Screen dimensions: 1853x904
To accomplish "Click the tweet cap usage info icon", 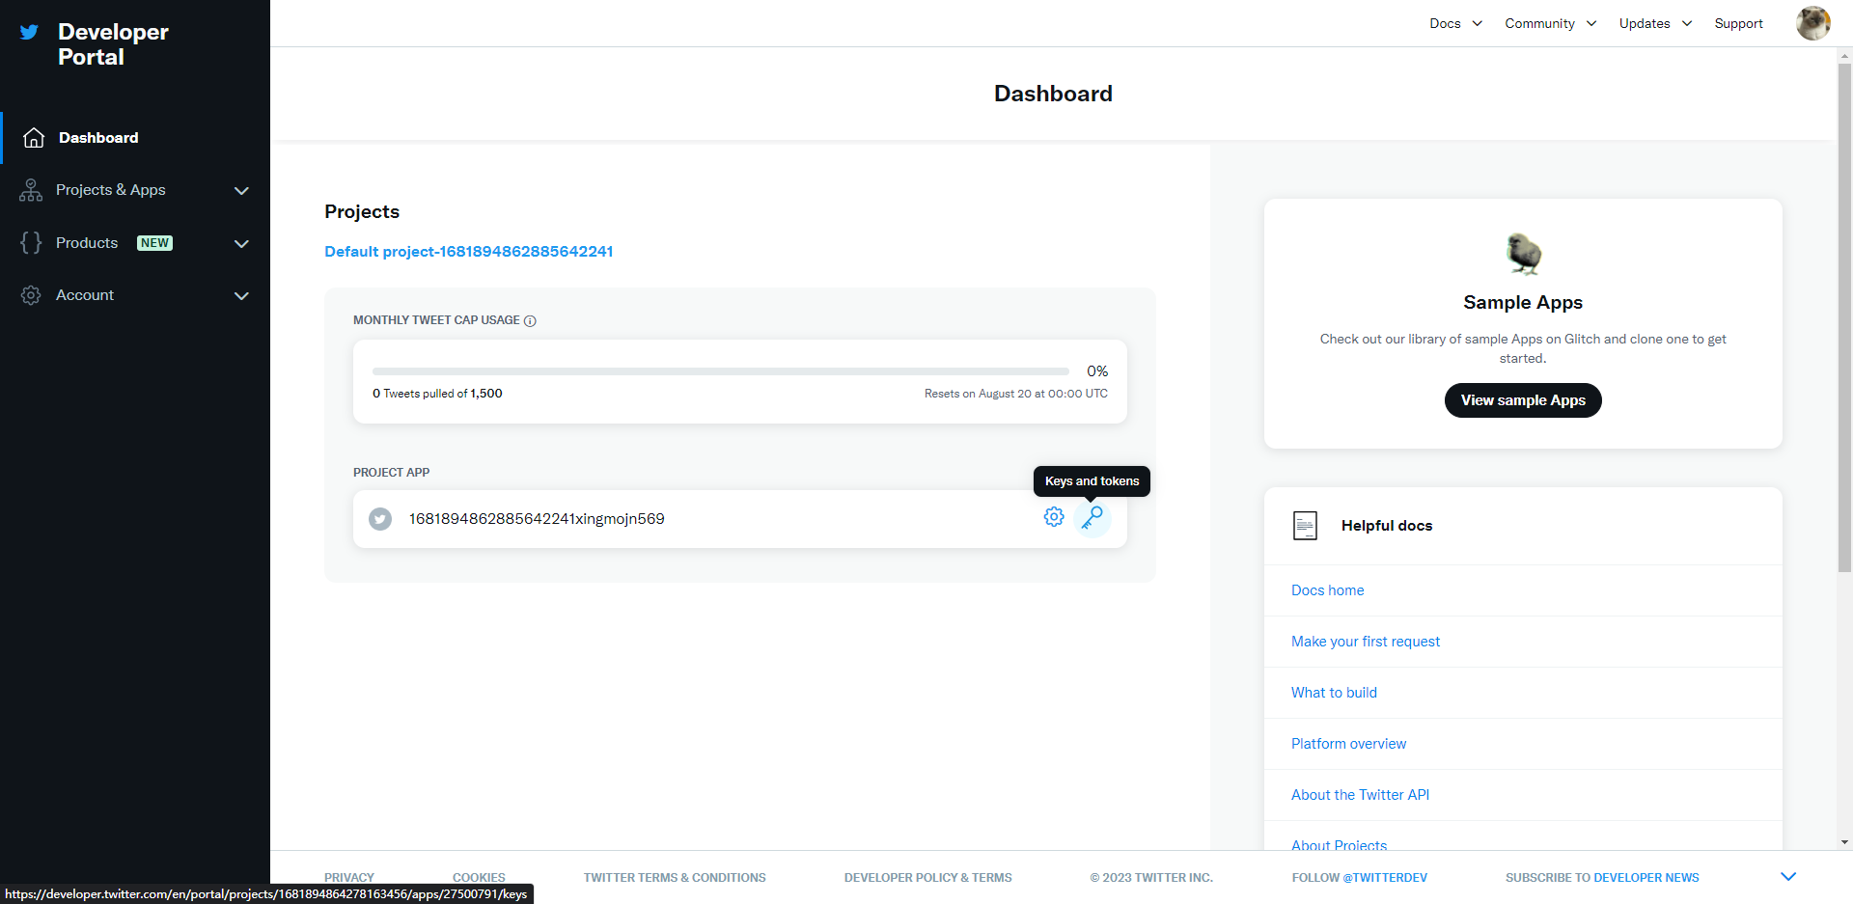I will click(530, 321).
